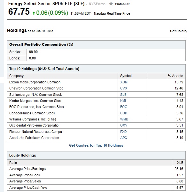
Task: Click the green up-arrow price change icon
Action: [34, 13]
